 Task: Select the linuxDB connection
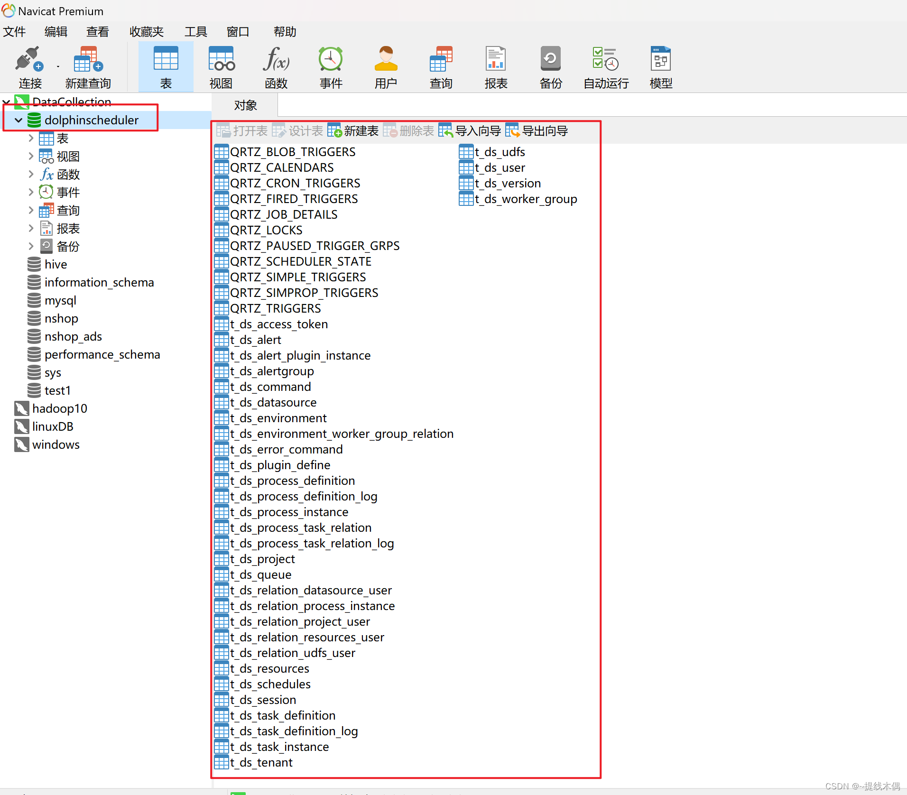click(x=53, y=426)
